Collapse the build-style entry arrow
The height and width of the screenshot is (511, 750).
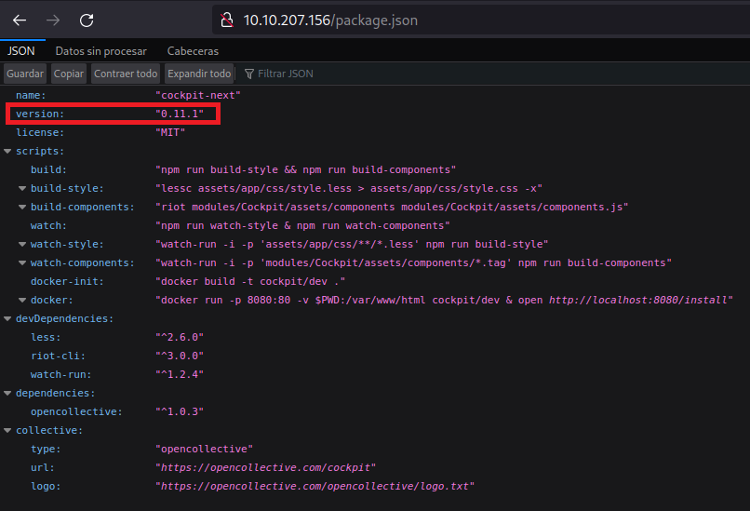click(23, 189)
